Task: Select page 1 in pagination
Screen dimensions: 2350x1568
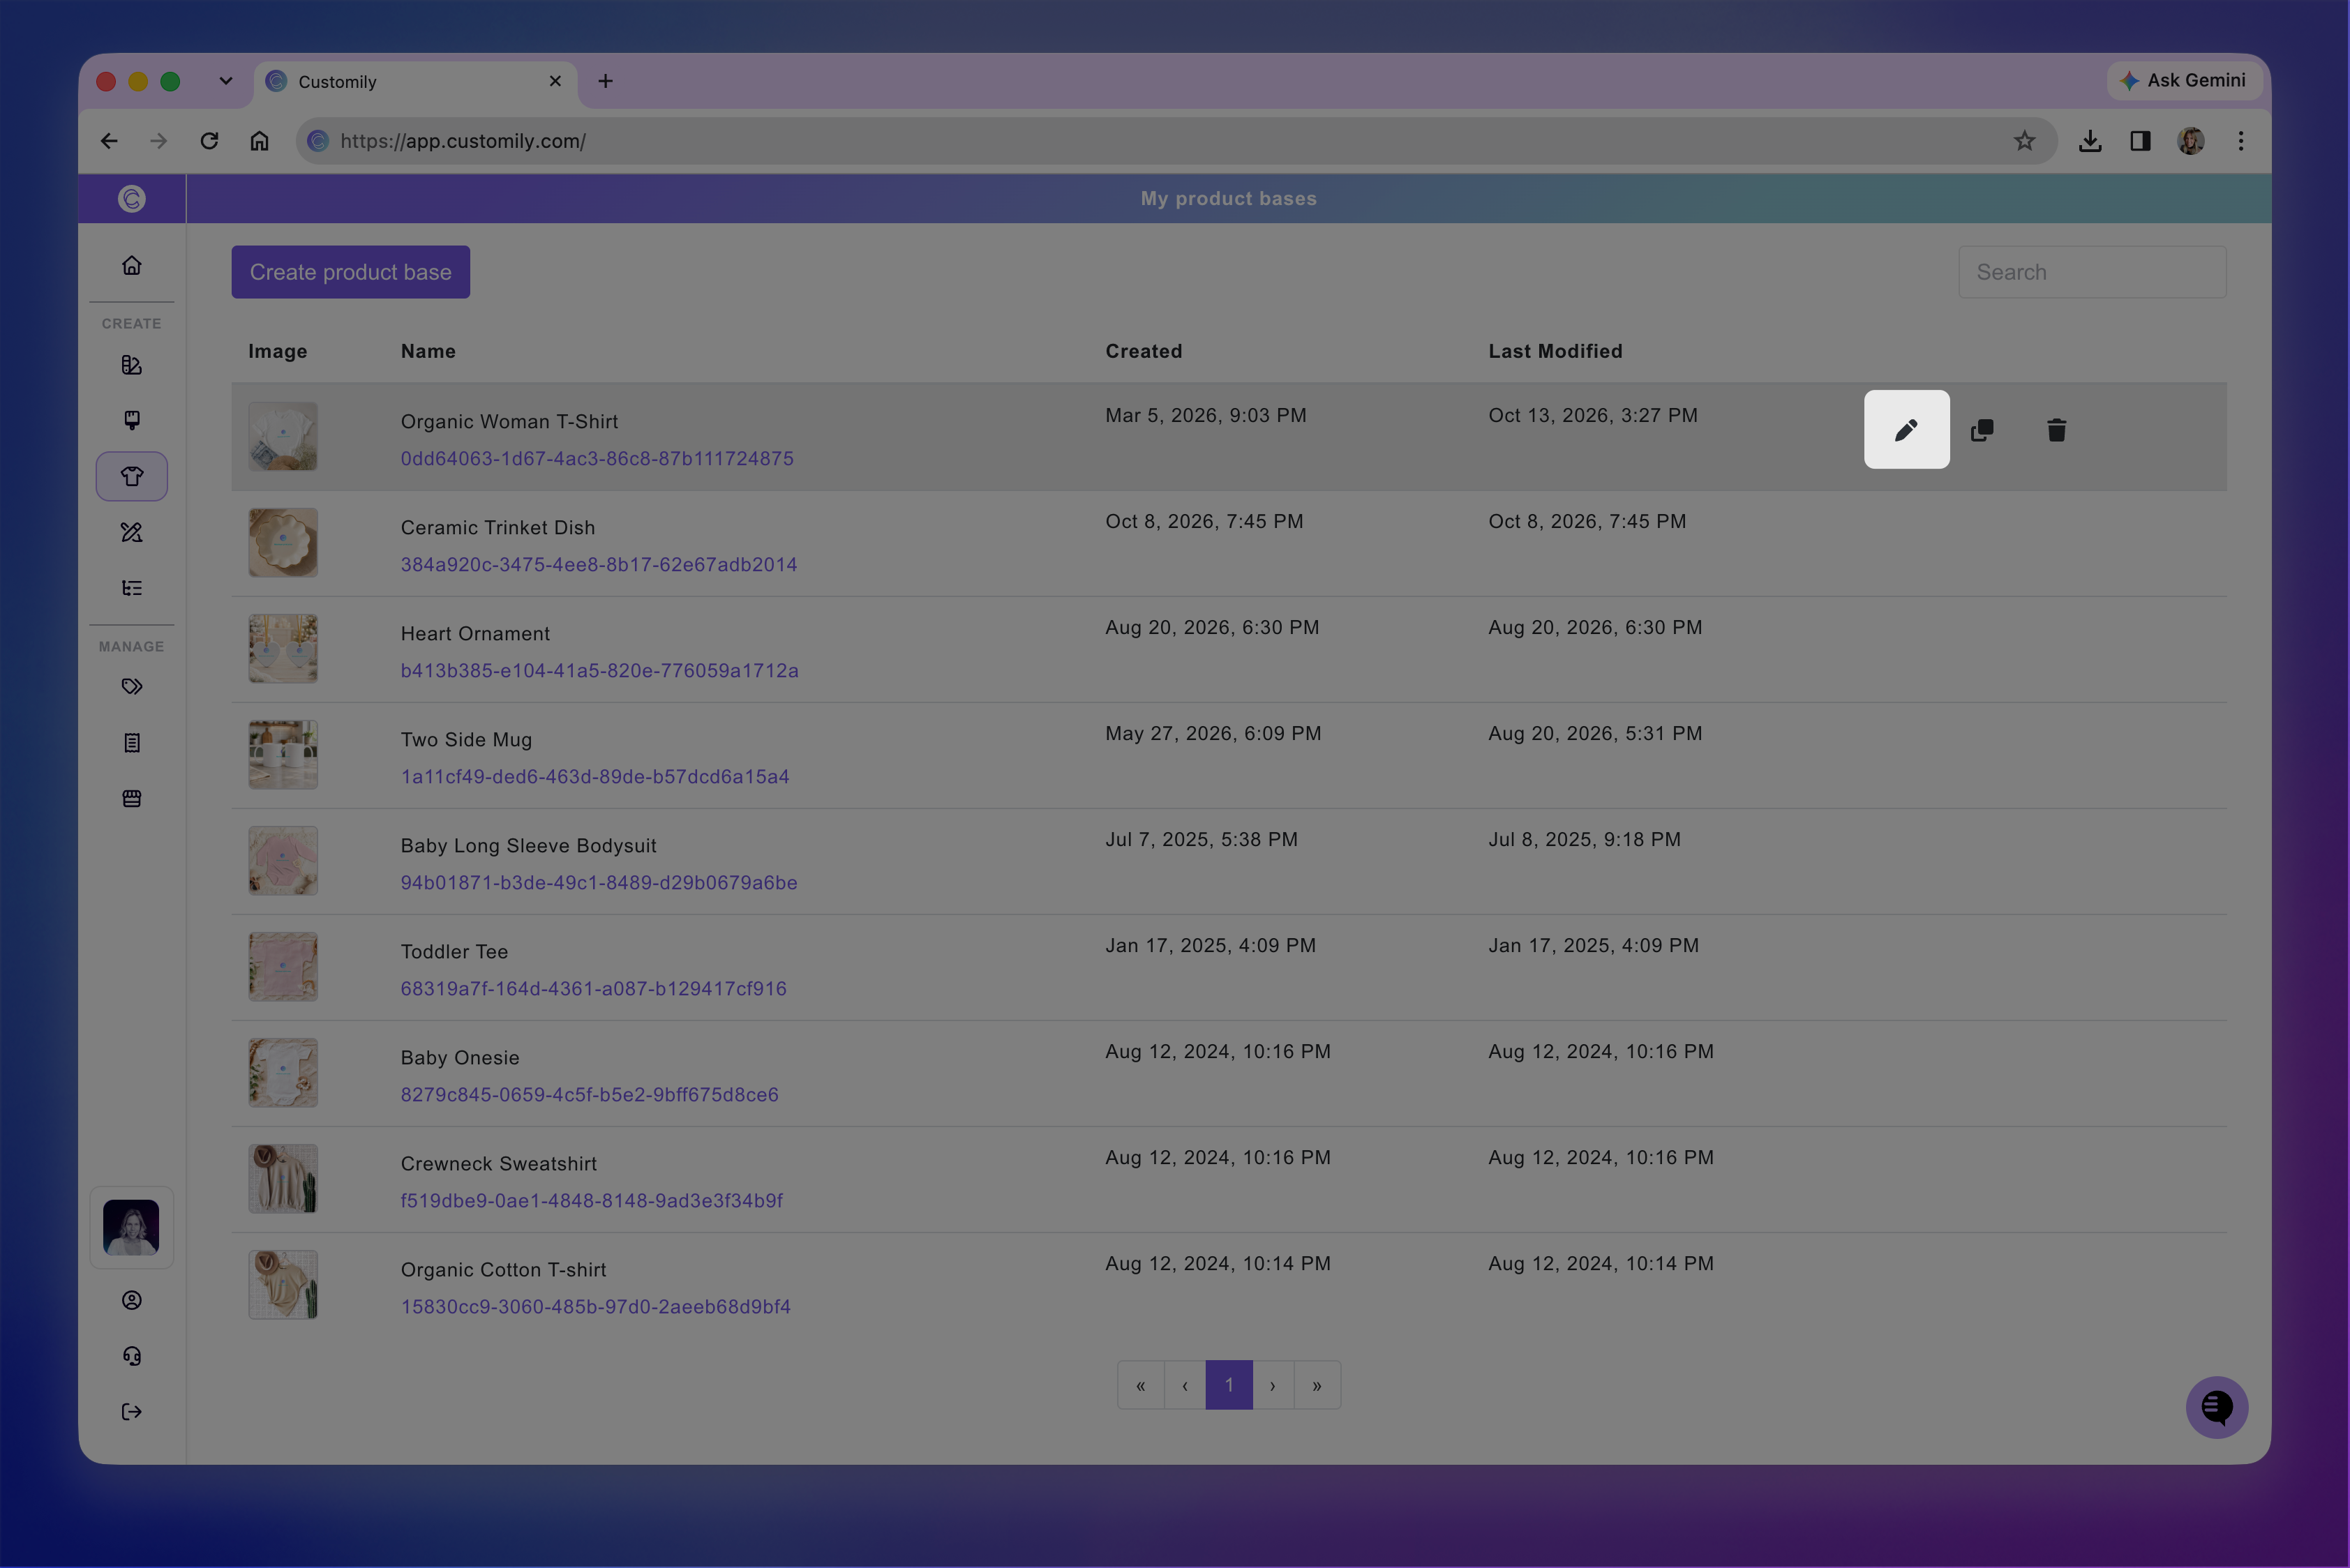Action: coord(1229,1385)
